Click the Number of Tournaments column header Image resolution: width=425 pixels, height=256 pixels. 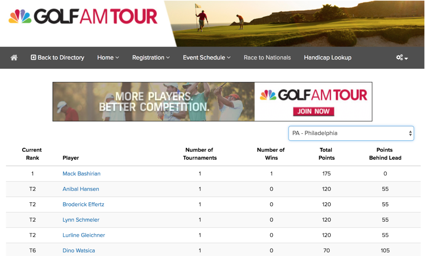(x=200, y=154)
